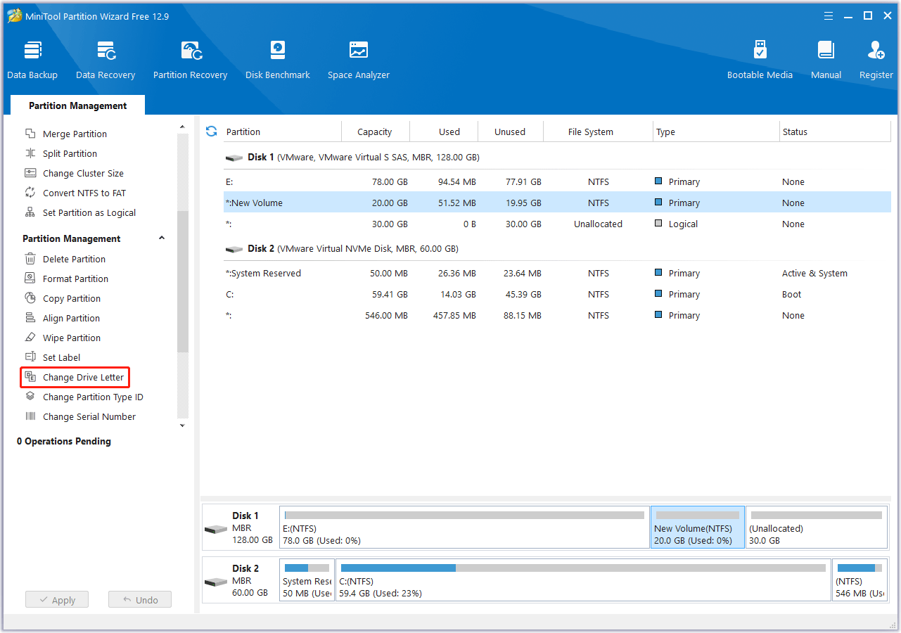This screenshot has width=901, height=633.
Task: Click the sidebar scroll-down chevron
Action: [x=182, y=425]
